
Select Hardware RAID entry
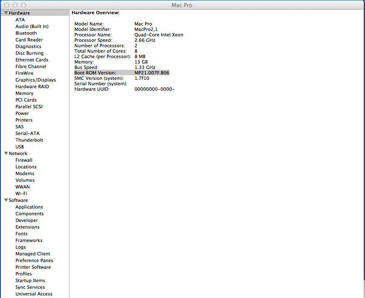32,87
